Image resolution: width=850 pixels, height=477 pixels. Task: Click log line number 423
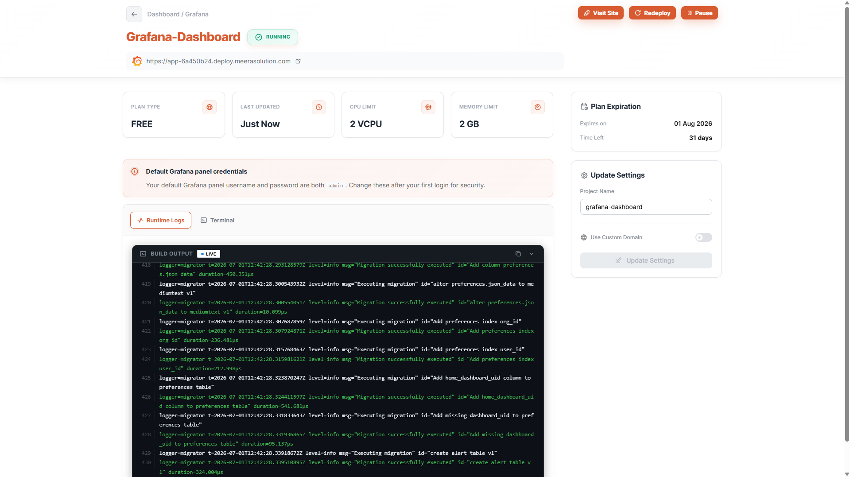pos(146,349)
